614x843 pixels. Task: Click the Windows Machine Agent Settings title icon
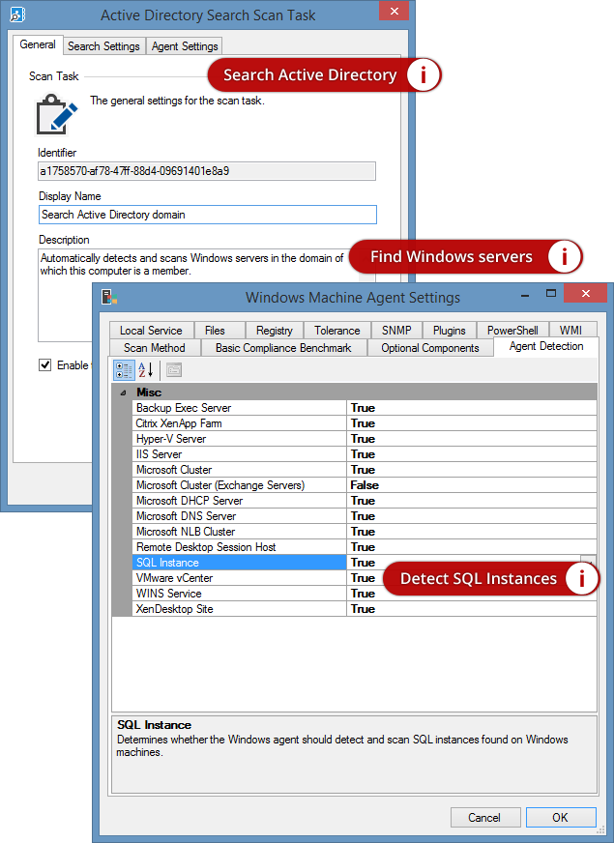pos(109,298)
